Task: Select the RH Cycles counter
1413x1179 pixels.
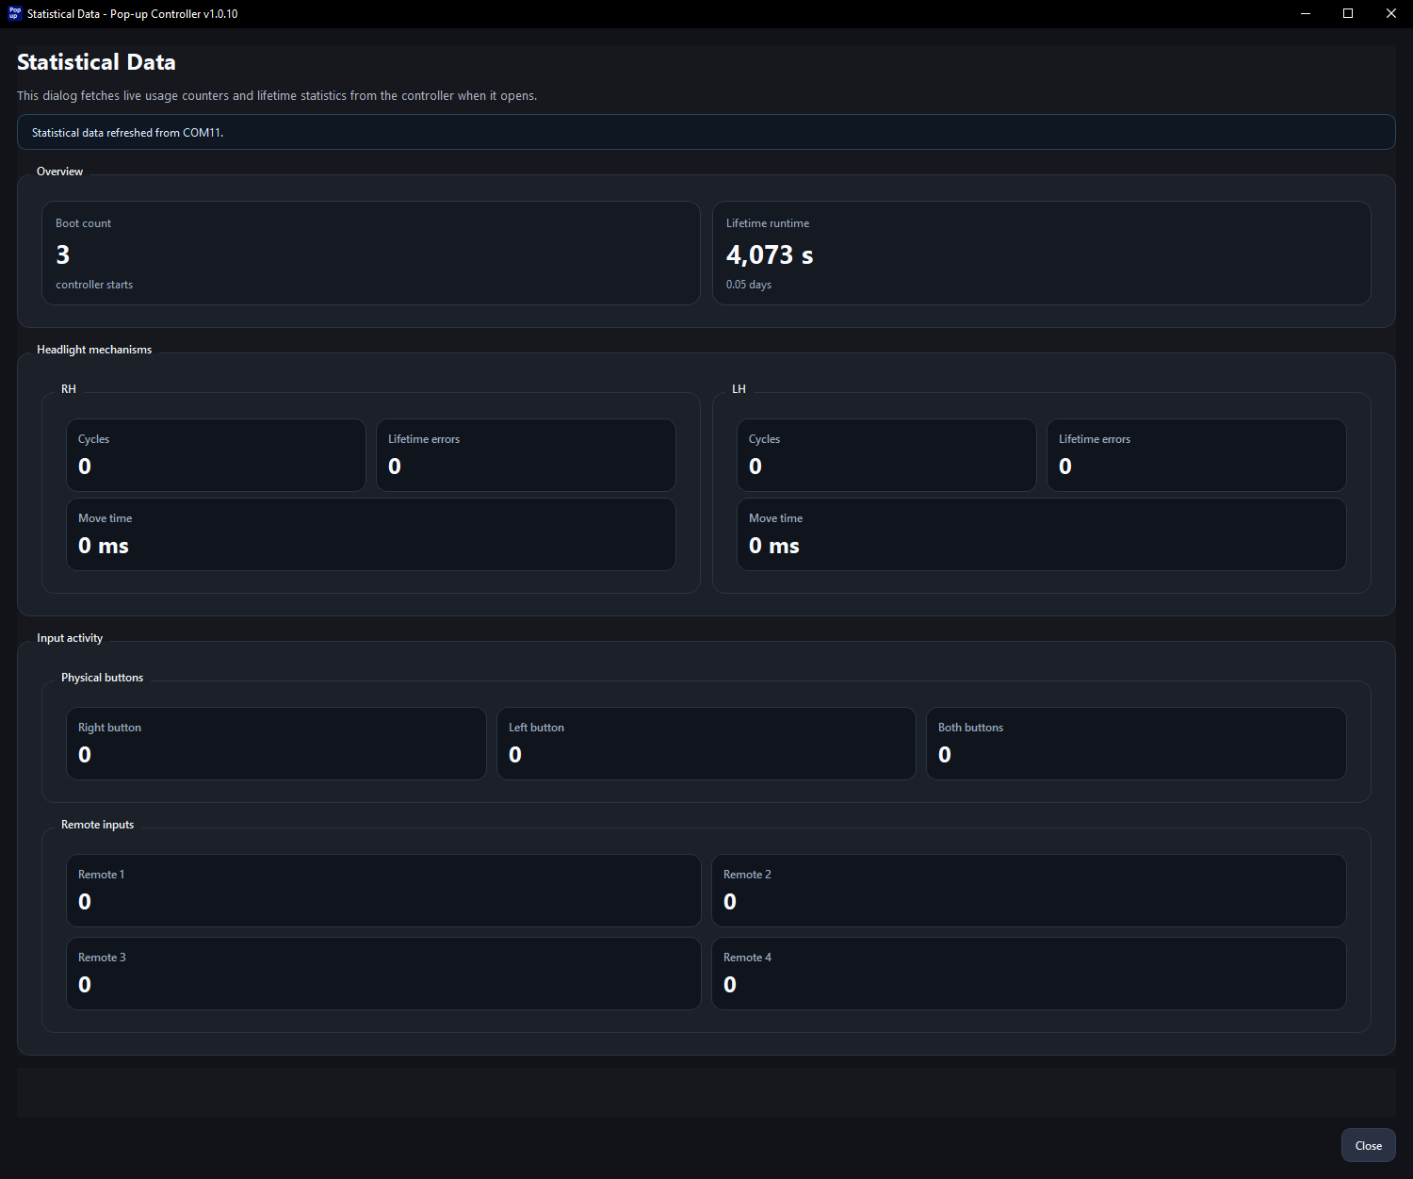Action: click(216, 455)
